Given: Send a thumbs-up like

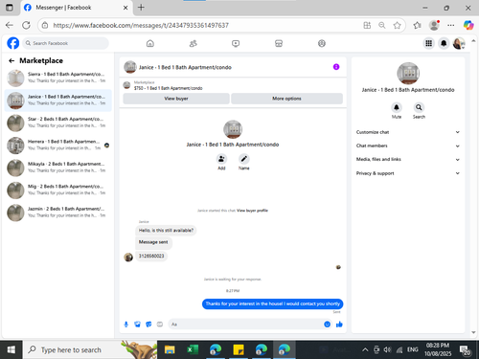Looking at the screenshot, I should 339,325.
